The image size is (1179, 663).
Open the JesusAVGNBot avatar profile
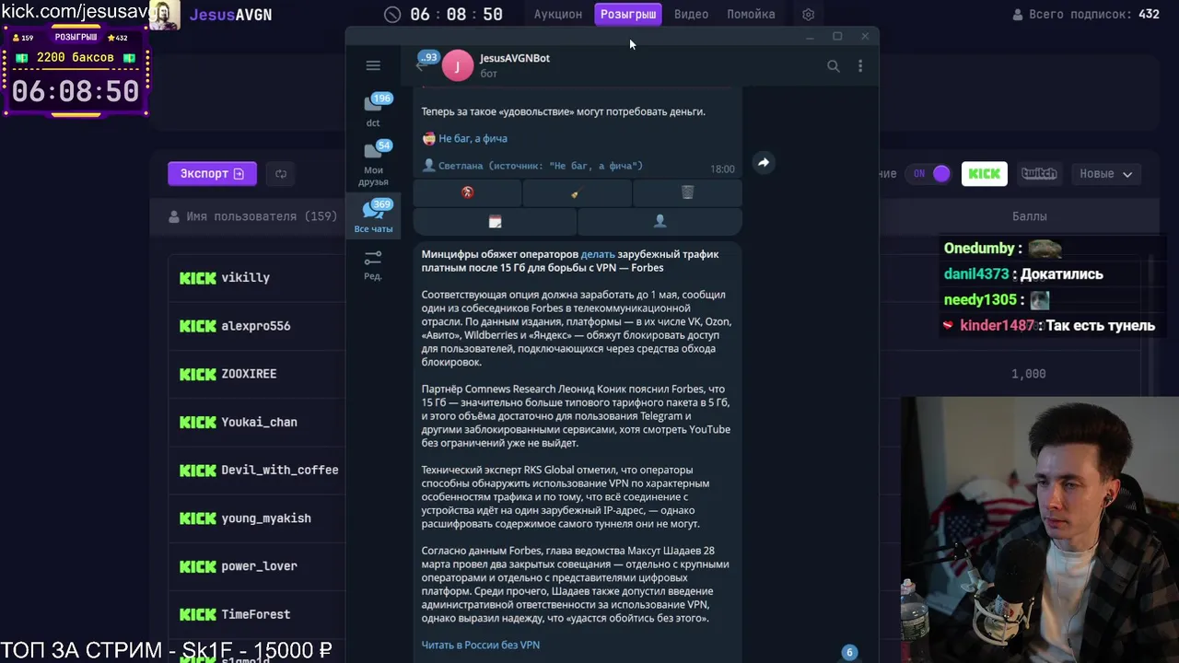(x=457, y=65)
